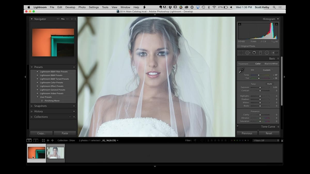The width and height of the screenshot is (310, 174).
Task: Remove collection with the minus icon
Action: 70,117
